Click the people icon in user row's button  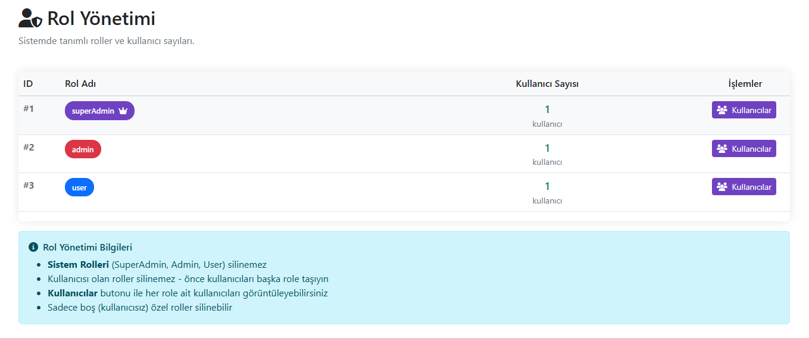coord(722,187)
